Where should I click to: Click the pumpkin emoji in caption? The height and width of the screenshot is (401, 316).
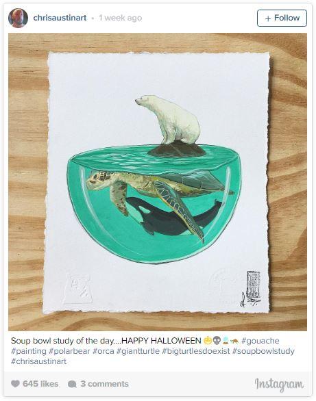(x=208, y=340)
